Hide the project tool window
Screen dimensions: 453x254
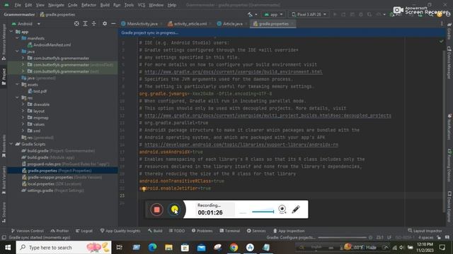click(113, 23)
